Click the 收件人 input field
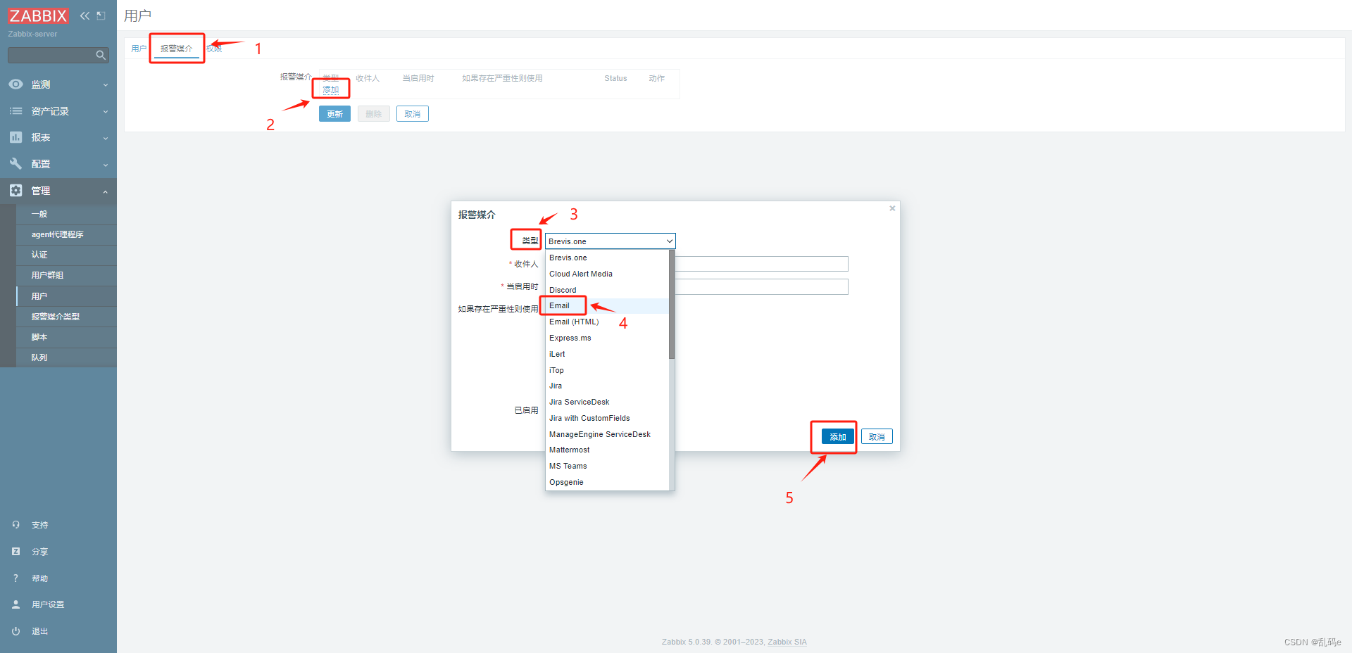Viewport: 1352px width, 653px height. tap(761, 264)
